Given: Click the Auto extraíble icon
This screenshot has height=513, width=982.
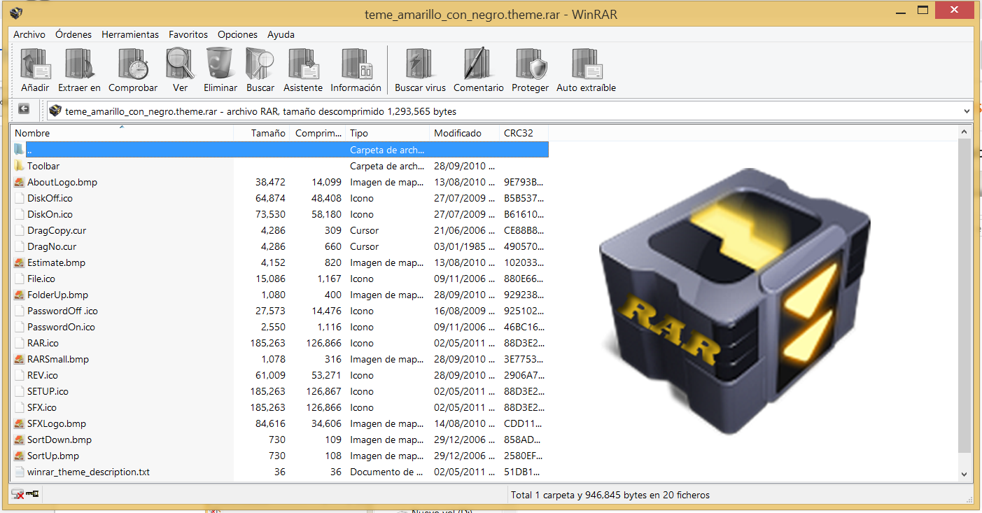Looking at the screenshot, I should 587,64.
